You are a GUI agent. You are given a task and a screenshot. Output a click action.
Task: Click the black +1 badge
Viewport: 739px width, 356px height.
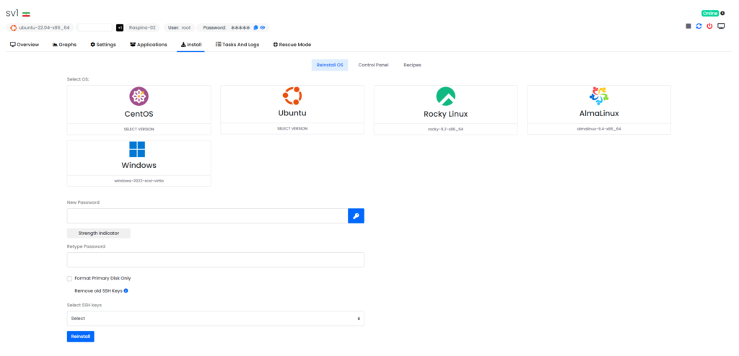click(120, 28)
